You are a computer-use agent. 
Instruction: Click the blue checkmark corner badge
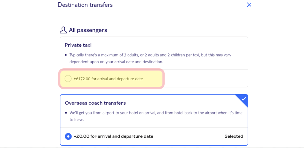[x=243, y=99]
